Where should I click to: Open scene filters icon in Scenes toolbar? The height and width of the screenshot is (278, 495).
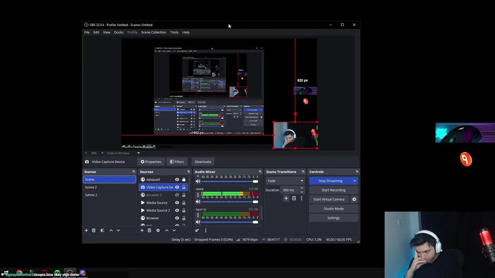102,231
